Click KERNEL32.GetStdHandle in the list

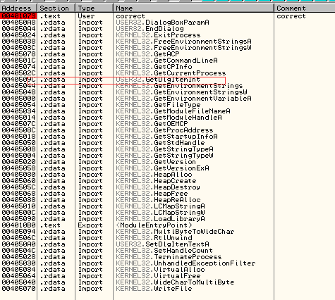click(160, 143)
